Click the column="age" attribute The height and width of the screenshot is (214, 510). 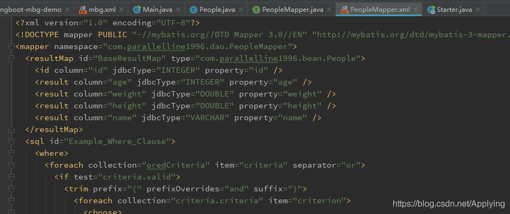pos(103,82)
